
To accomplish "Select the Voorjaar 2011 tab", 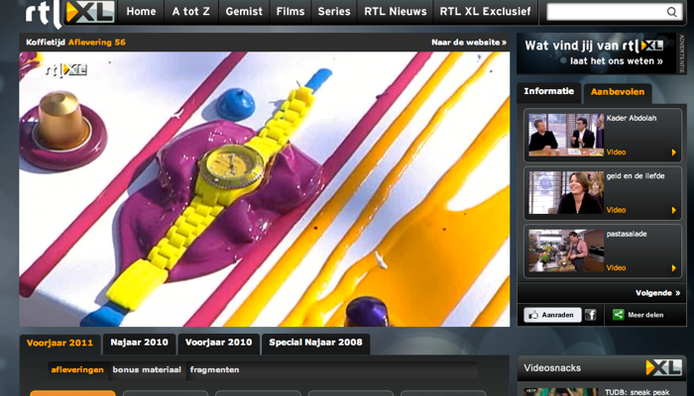I will coord(59,344).
